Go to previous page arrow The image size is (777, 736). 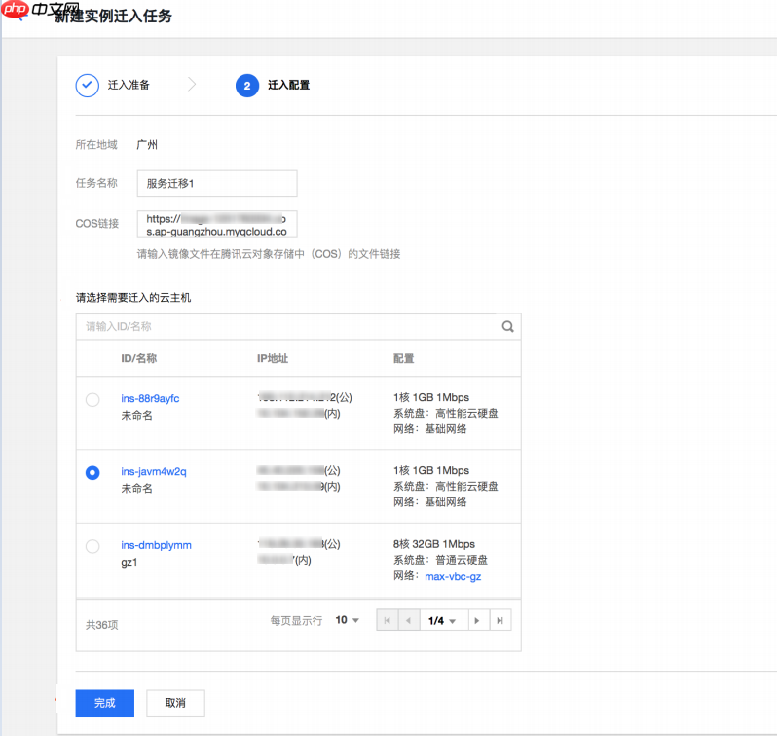pos(409,620)
